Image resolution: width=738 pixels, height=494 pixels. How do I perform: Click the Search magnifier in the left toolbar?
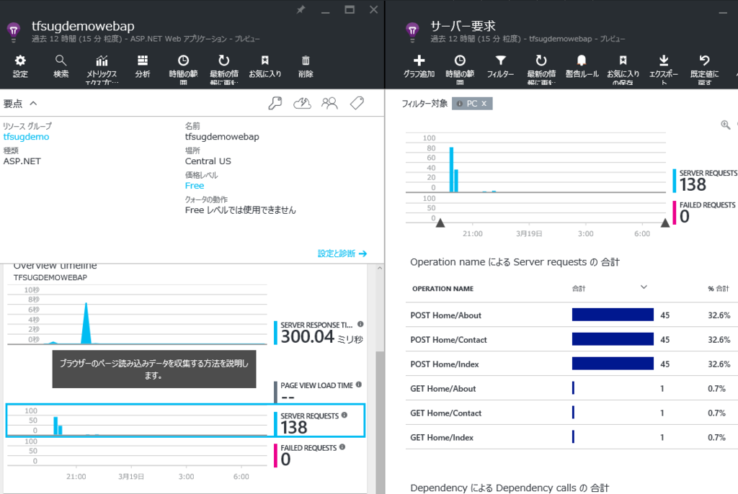[61, 66]
